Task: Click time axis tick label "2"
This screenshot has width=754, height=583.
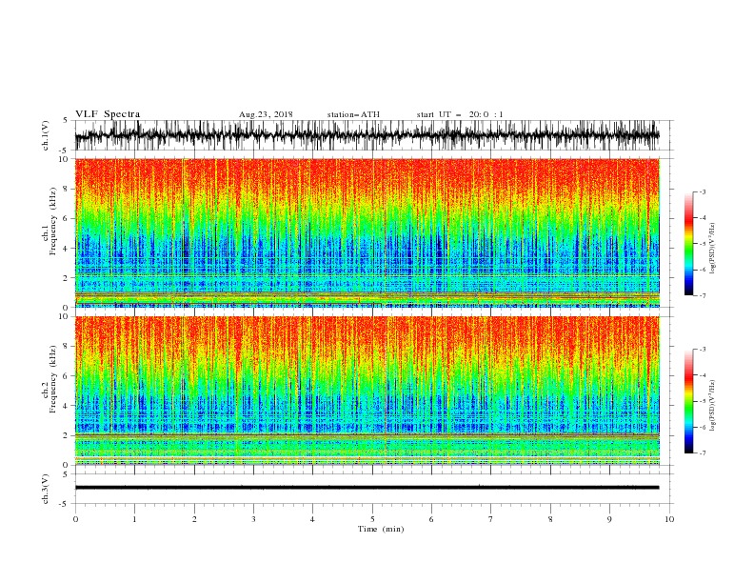Action: tap(194, 519)
